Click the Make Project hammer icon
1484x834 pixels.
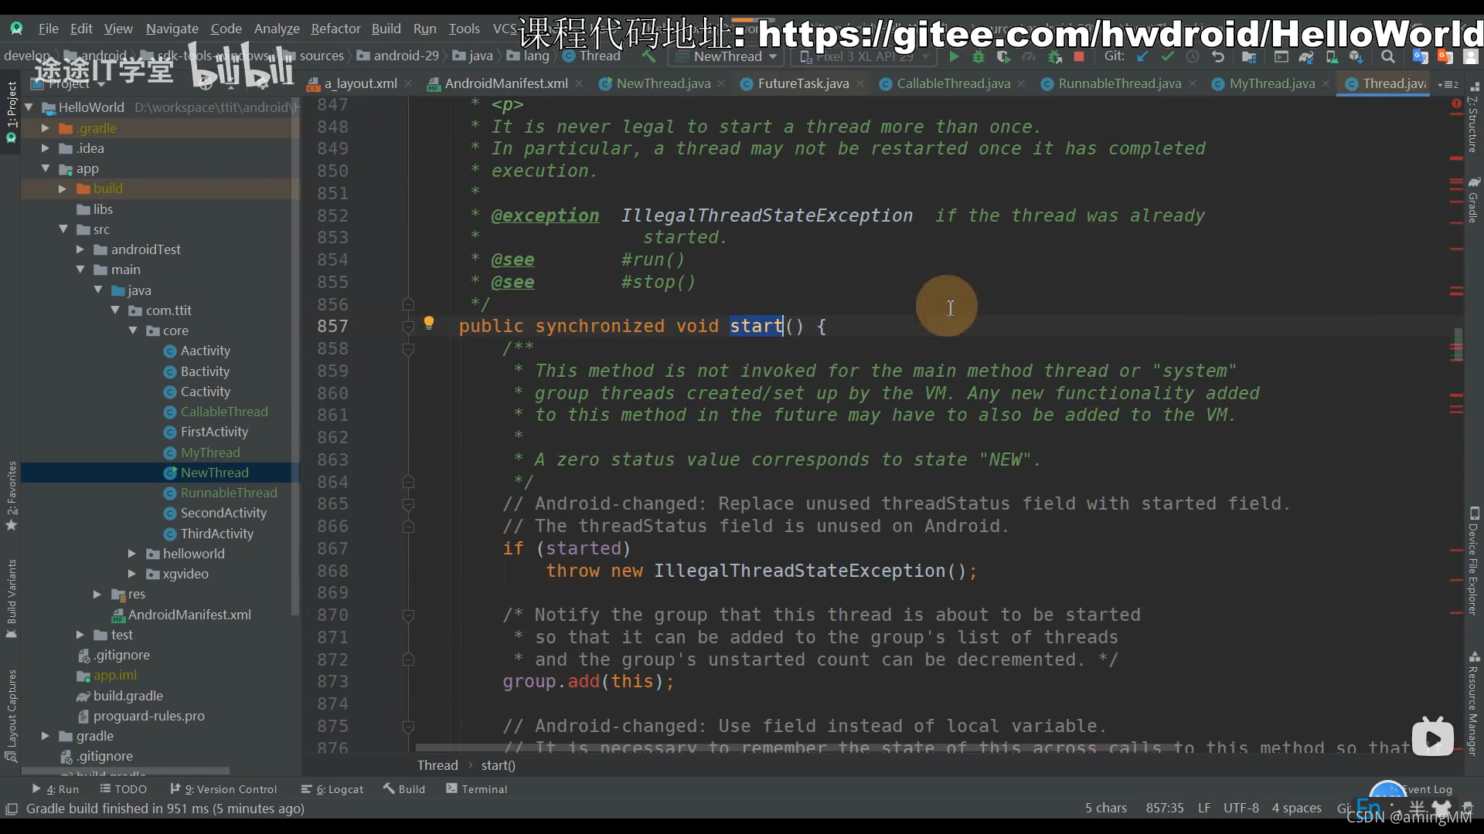(x=648, y=56)
